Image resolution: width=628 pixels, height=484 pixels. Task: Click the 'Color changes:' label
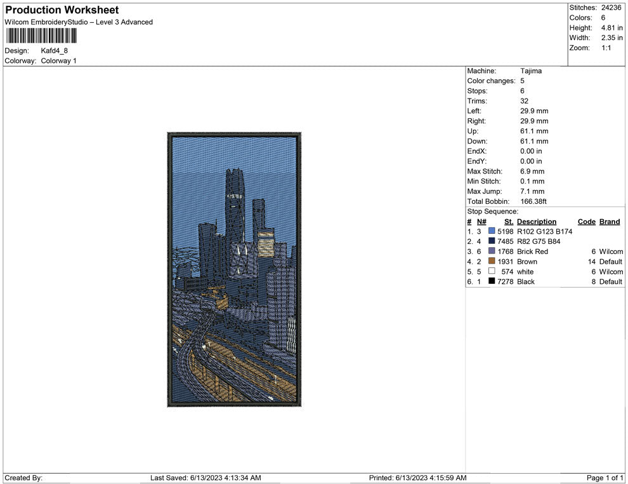492,81
